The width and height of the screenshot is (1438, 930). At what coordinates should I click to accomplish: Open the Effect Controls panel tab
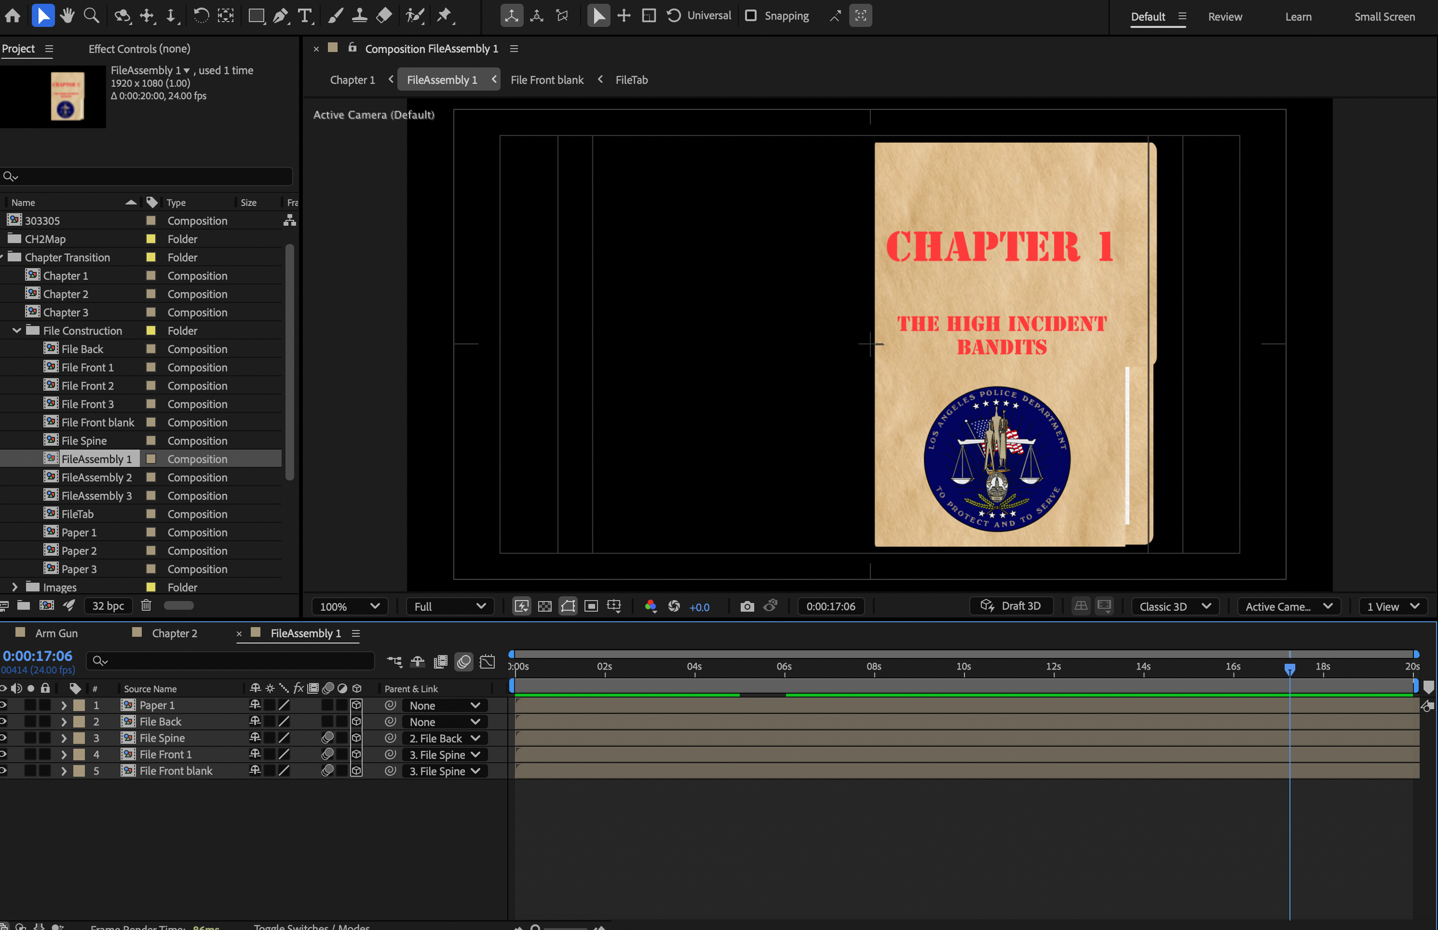(x=139, y=48)
